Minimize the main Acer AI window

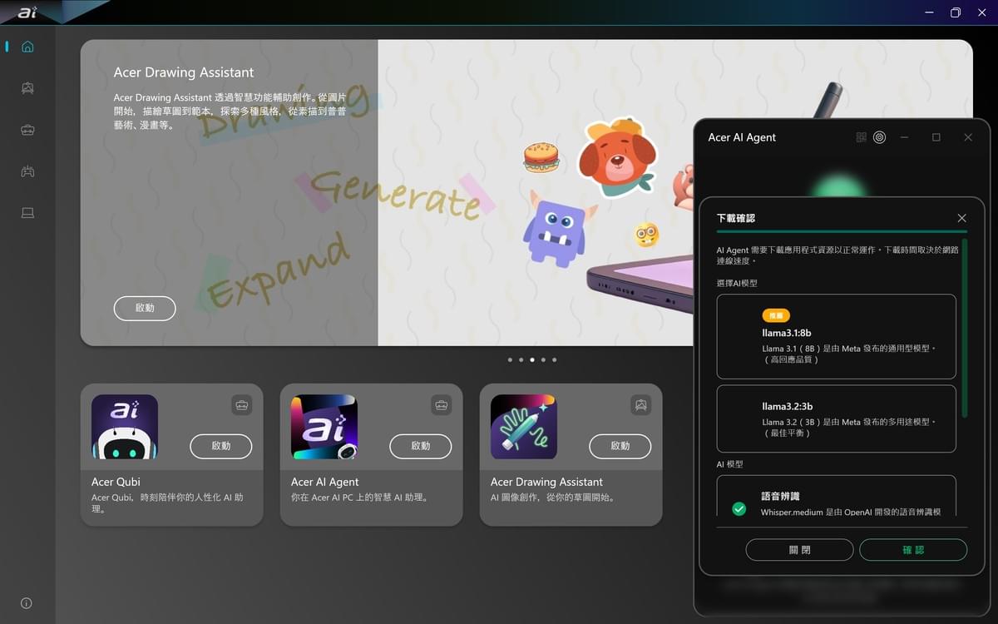click(929, 12)
